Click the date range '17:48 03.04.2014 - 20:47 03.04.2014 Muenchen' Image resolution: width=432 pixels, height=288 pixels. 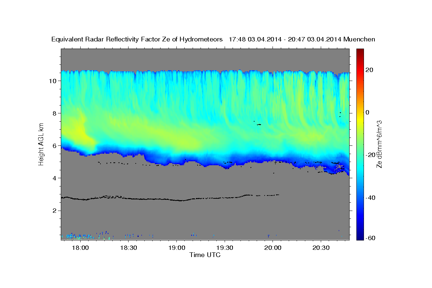point(302,40)
